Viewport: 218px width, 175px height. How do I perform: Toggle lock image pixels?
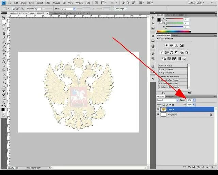click(x=167, y=105)
